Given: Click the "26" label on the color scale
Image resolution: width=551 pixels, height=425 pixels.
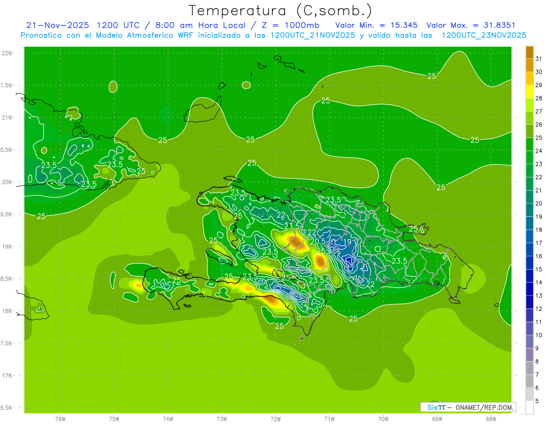Looking at the screenshot, I should (539, 124).
